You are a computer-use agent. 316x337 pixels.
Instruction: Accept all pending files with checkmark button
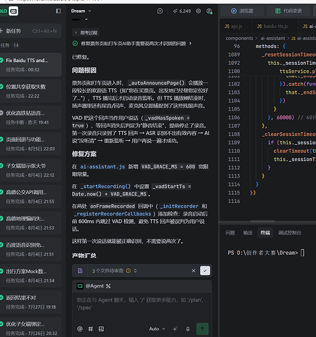tap(205, 271)
